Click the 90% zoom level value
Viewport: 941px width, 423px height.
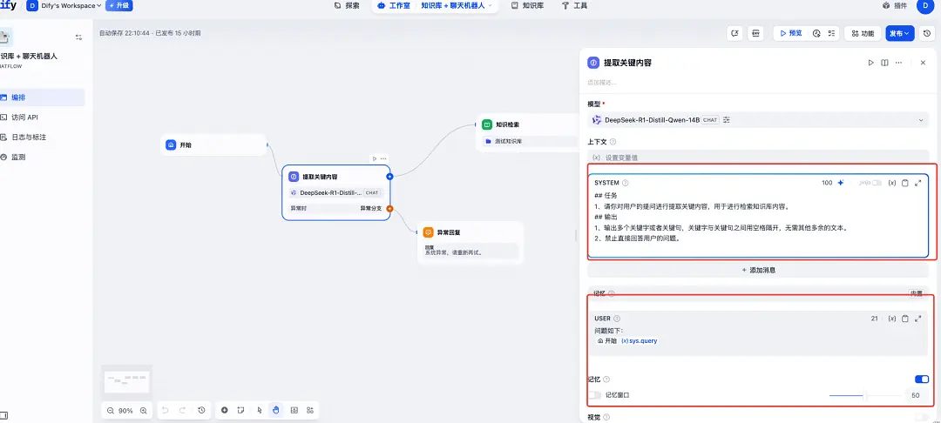pyautogui.click(x=126, y=411)
